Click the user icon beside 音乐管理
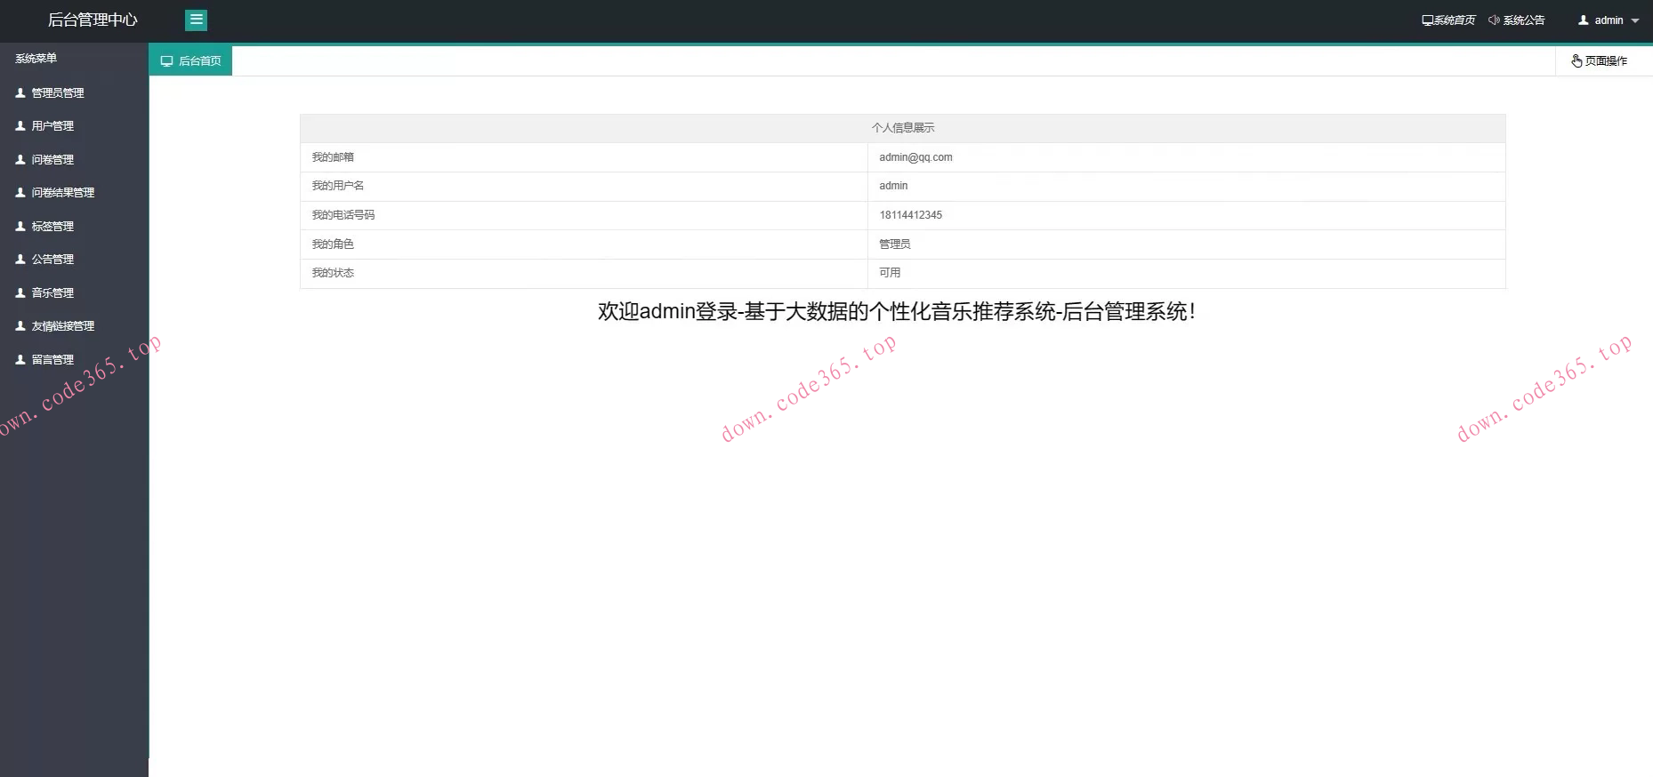This screenshot has width=1653, height=777. click(20, 292)
